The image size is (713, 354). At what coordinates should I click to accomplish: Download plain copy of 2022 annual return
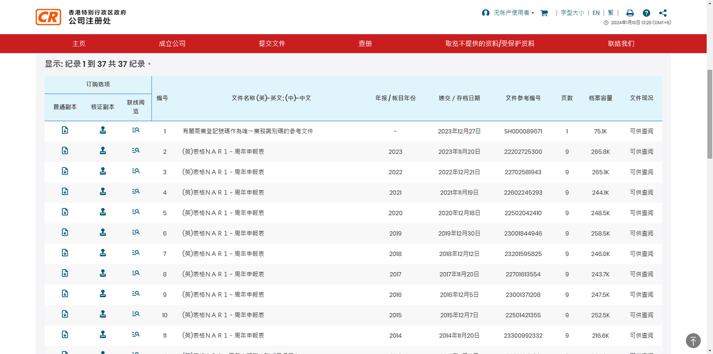point(65,171)
